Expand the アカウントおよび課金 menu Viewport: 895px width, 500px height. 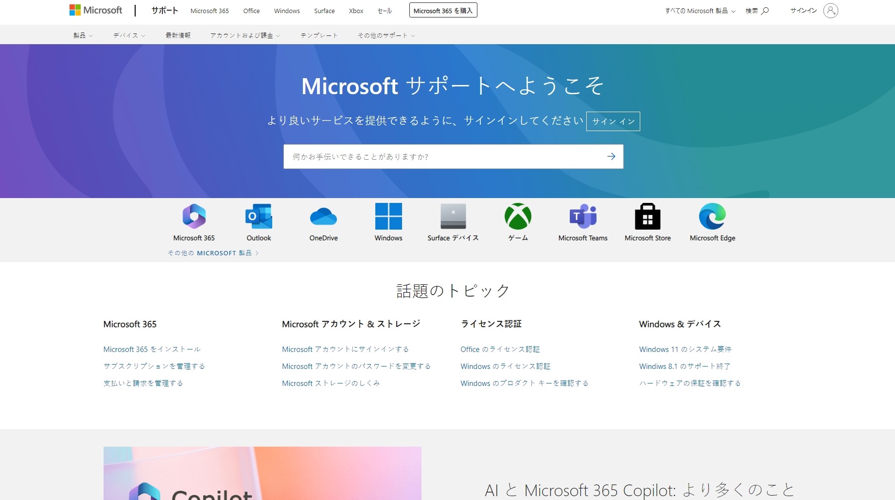coord(245,35)
